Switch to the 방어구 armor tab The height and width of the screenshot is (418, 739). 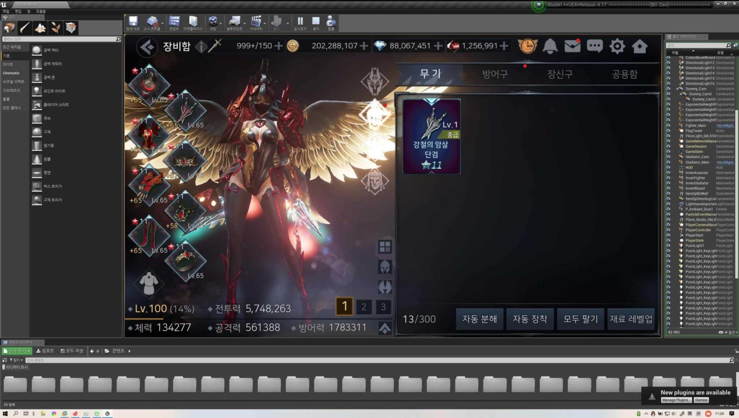point(495,74)
